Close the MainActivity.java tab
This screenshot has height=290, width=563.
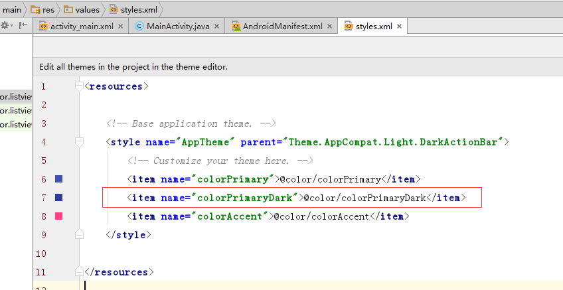[x=216, y=26]
